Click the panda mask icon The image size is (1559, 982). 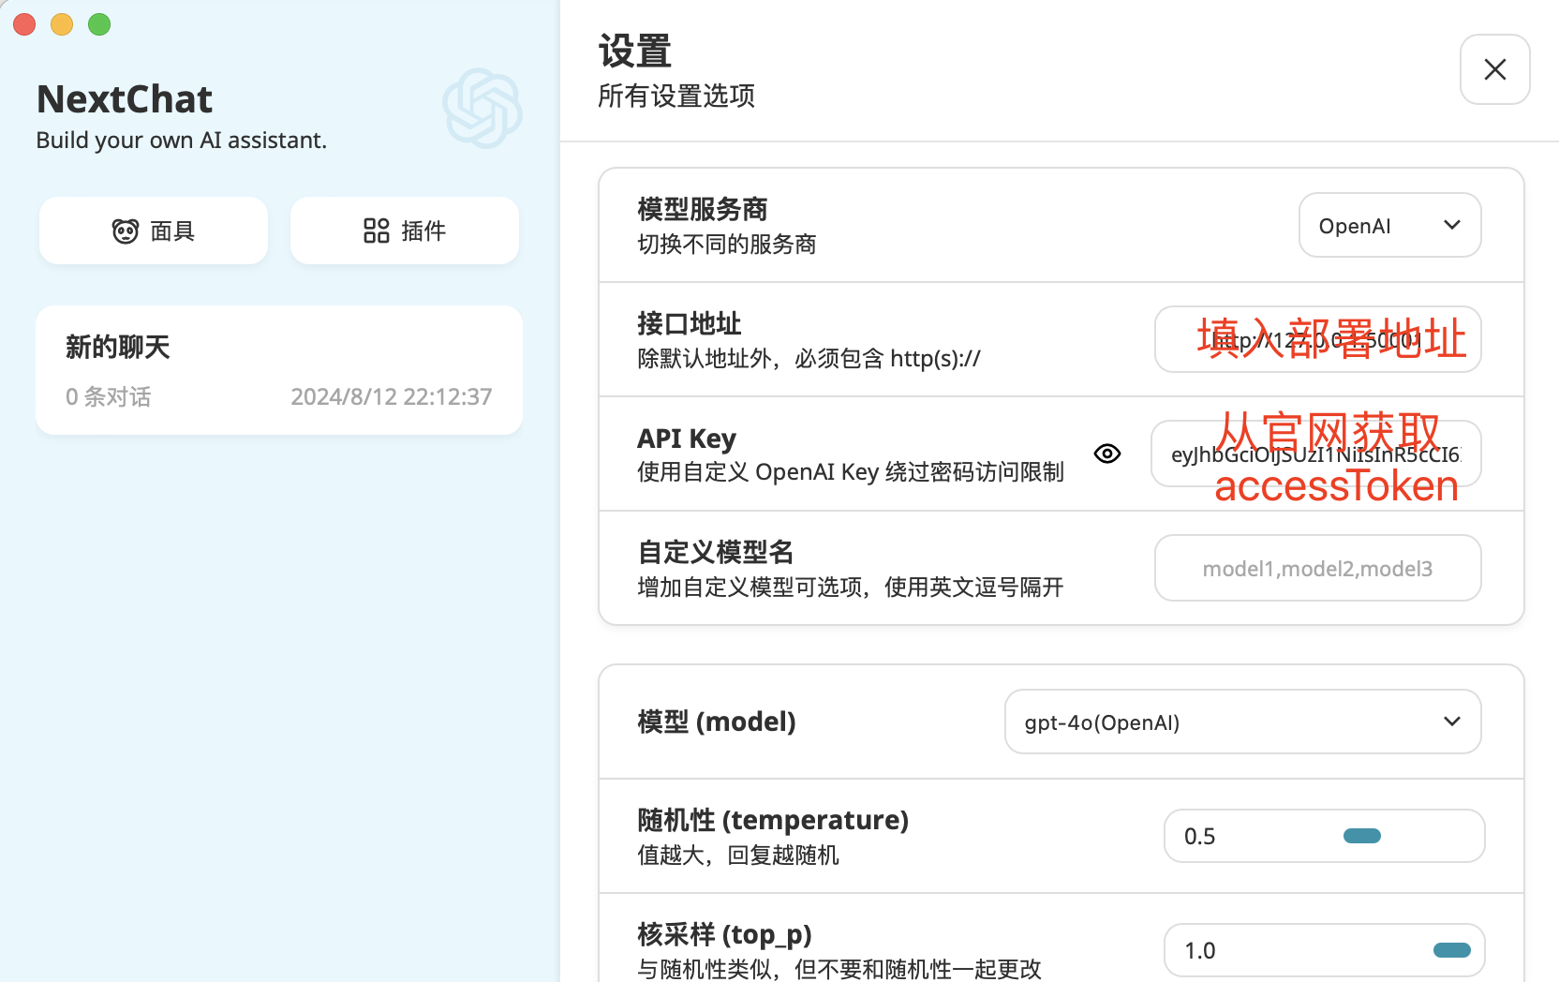[126, 231]
